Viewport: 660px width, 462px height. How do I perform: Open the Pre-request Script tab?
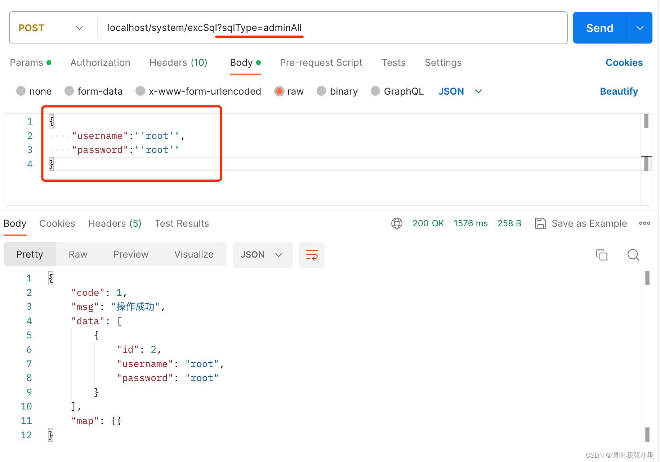[321, 63]
